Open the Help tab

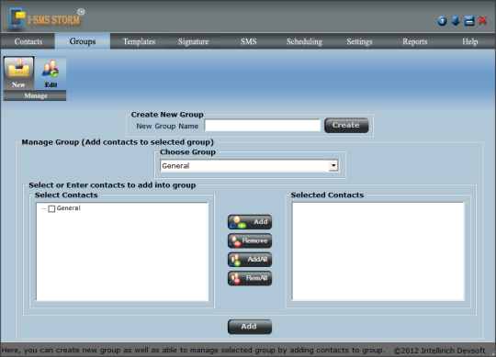469,41
